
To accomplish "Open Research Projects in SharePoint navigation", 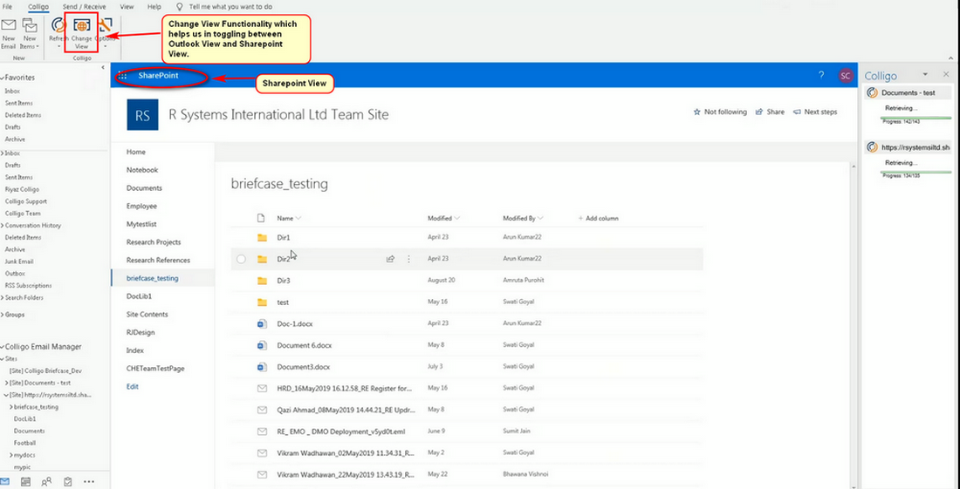I will [x=154, y=242].
